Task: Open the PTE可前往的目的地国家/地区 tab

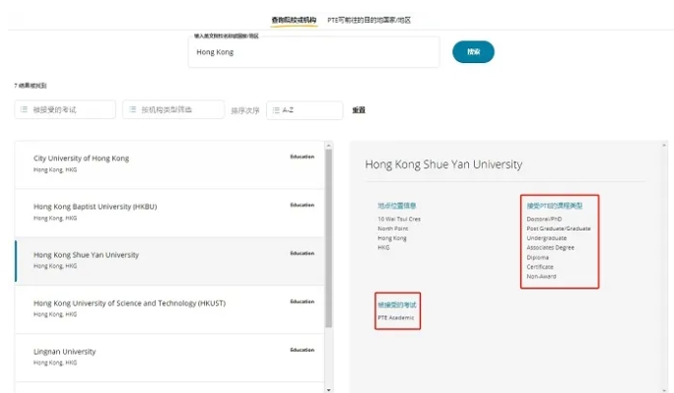Action: pos(369,20)
